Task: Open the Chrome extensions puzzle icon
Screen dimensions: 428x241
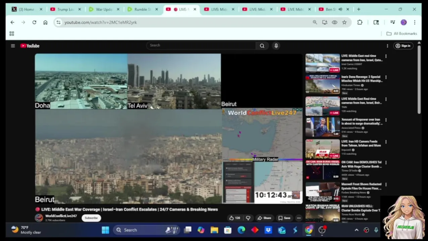Action: [360, 22]
